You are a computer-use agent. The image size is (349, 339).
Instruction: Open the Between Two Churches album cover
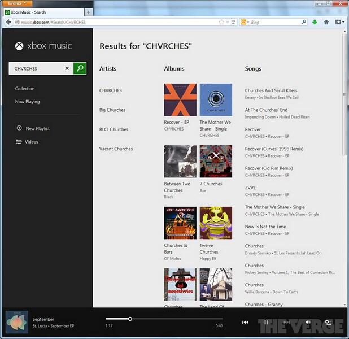(x=180, y=161)
